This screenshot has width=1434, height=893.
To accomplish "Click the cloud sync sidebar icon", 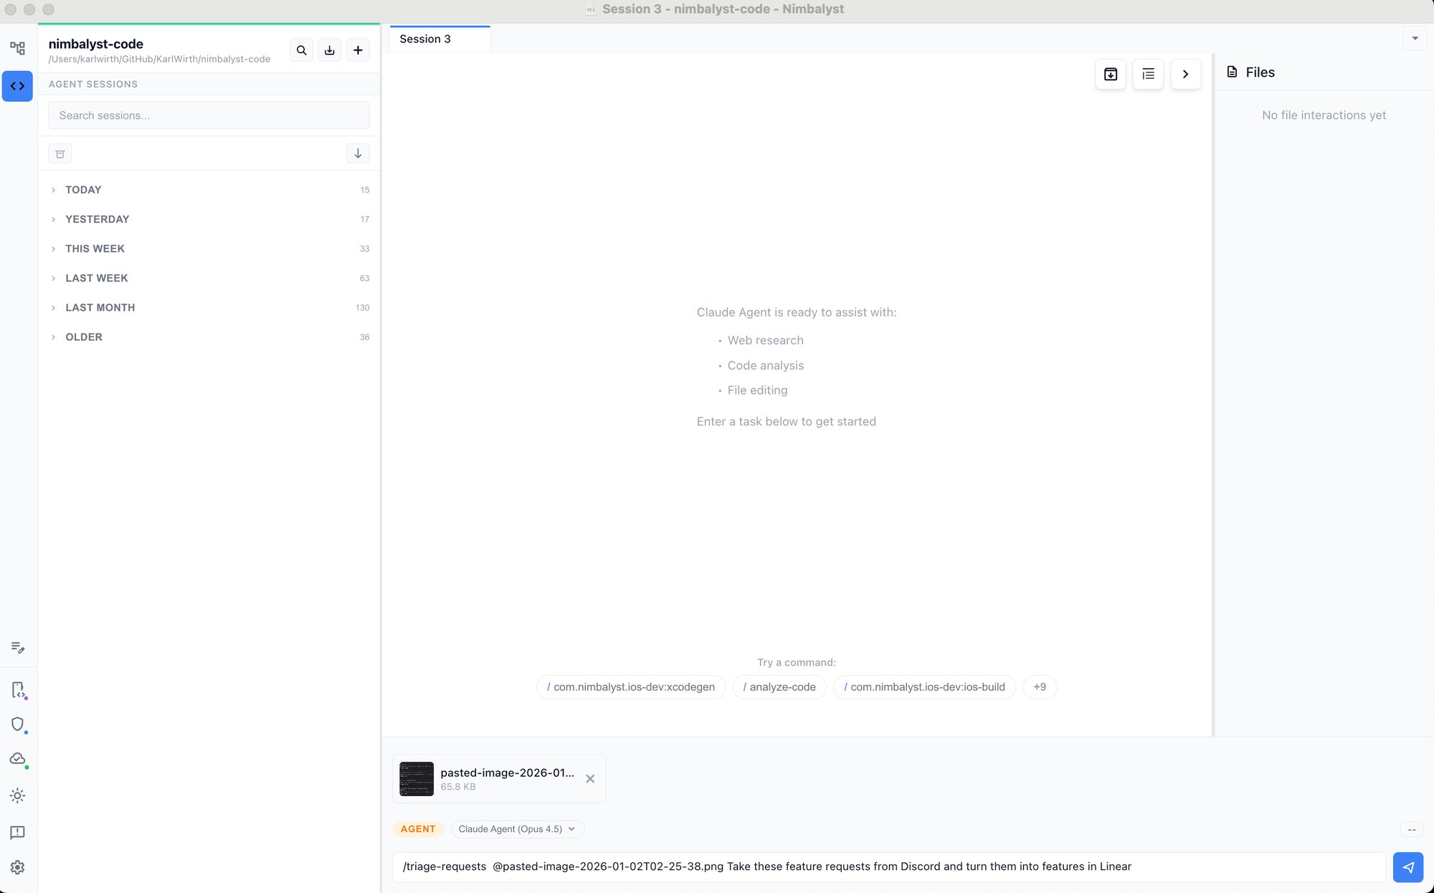I will pyautogui.click(x=17, y=759).
